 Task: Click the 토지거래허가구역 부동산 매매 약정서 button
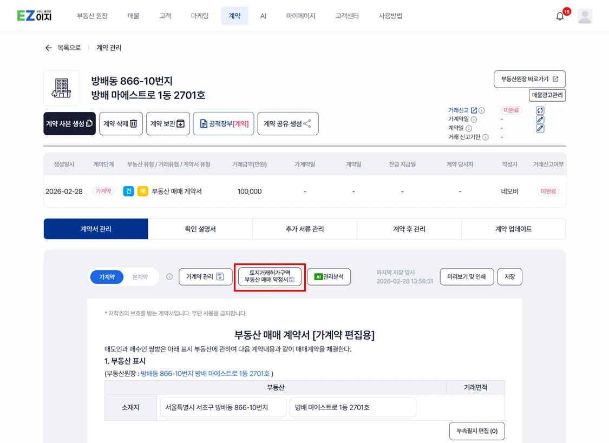click(270, 276)
